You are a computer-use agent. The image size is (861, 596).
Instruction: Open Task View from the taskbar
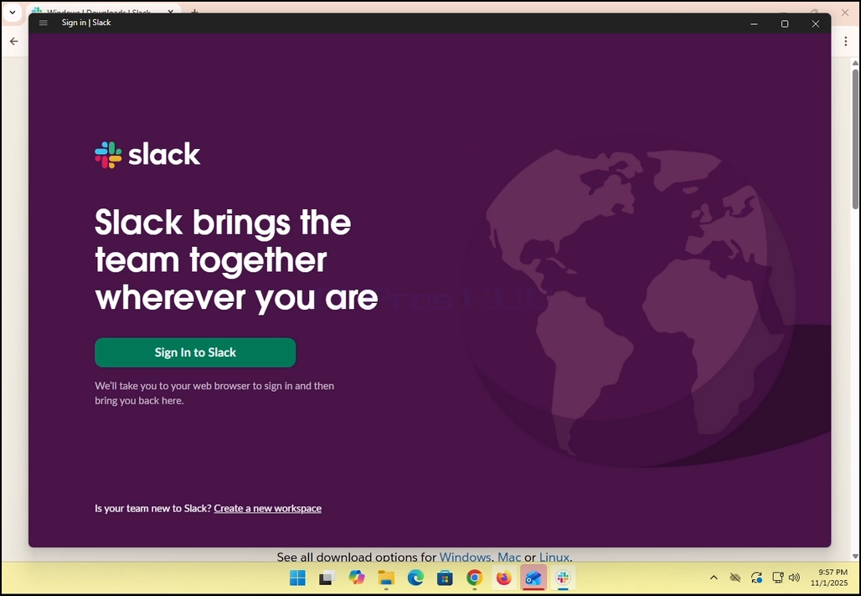[327, 578]
